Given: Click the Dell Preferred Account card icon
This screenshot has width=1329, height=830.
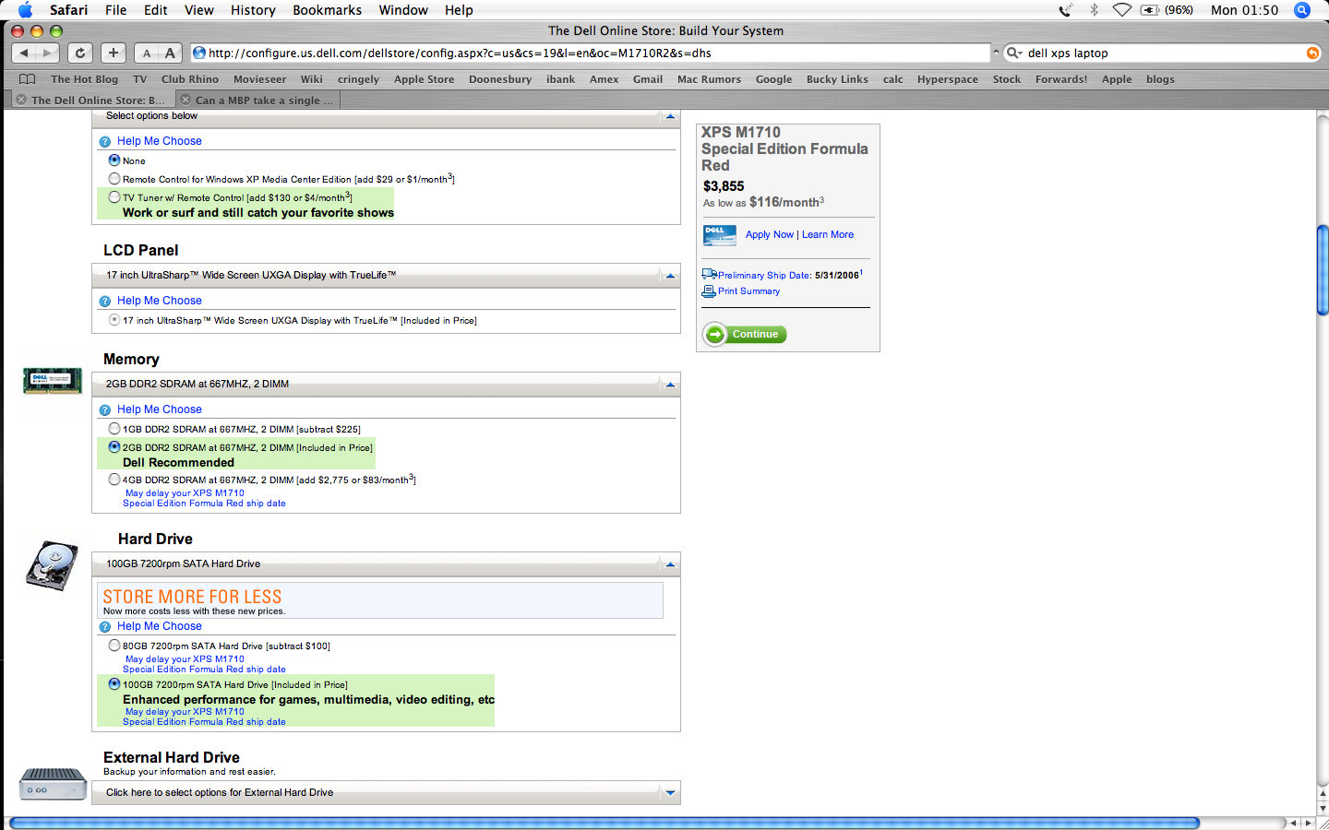Looking at the screenshot, I should pyautogui.click(x=720, y=235).
